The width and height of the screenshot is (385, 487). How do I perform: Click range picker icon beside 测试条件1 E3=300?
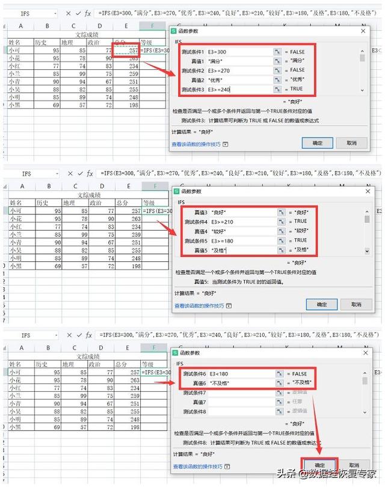click(277, 52)
